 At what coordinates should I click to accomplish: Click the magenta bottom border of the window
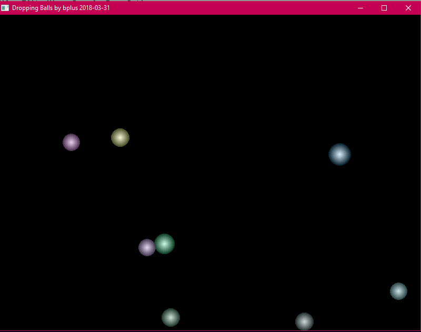(210, 331)
